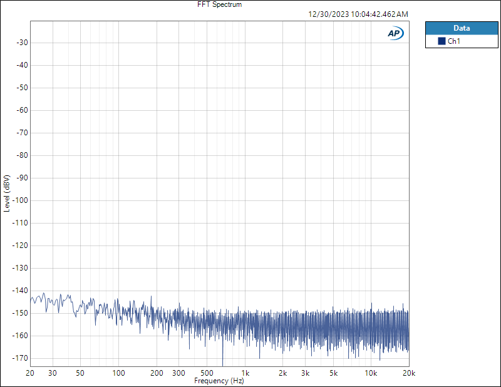This screenshot has height=387, width=501.
Task: Click the Data legend header
Action: (462, 28)
